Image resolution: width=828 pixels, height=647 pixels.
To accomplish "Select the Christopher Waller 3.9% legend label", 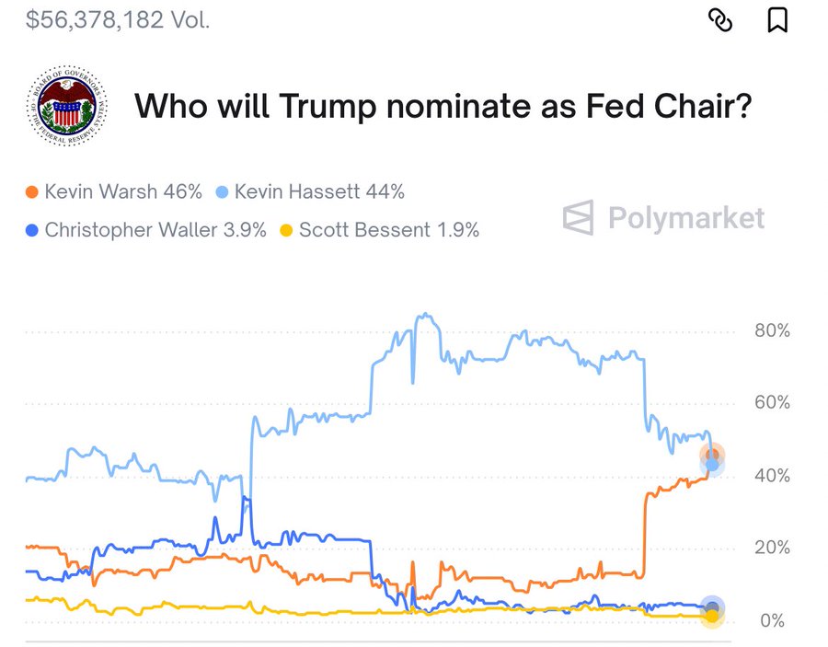I will coord(155,230).
